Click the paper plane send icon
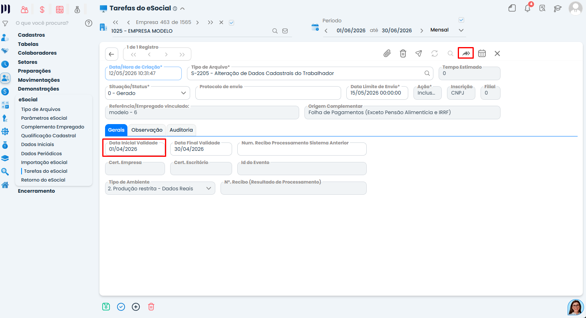 click(418, 53)
